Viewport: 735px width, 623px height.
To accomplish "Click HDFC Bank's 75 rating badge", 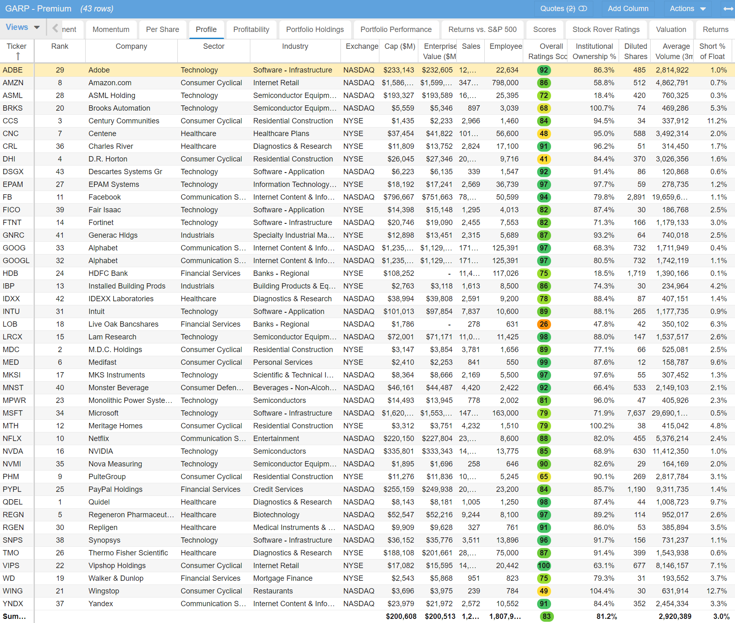I will pyautogui.click(x=544, y=273).
